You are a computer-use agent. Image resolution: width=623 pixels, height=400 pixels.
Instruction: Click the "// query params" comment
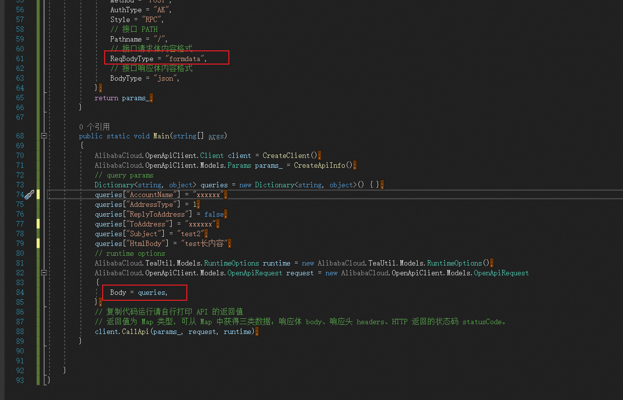[x=124, y=175]
